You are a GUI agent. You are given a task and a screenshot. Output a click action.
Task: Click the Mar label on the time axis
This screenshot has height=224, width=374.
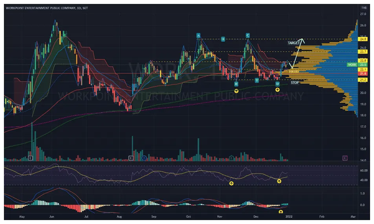[353, 217]
